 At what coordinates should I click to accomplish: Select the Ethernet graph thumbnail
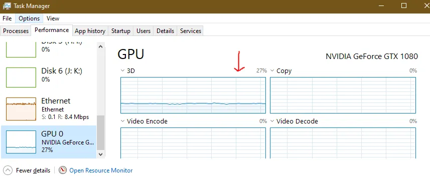point(21,109)
